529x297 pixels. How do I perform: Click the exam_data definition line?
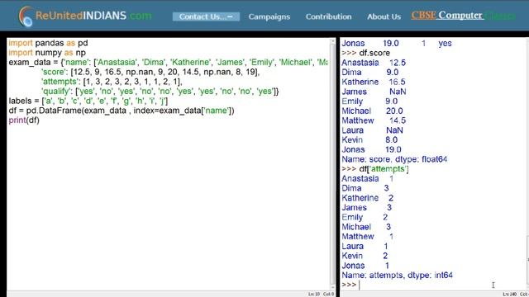(x=168, y=63)
